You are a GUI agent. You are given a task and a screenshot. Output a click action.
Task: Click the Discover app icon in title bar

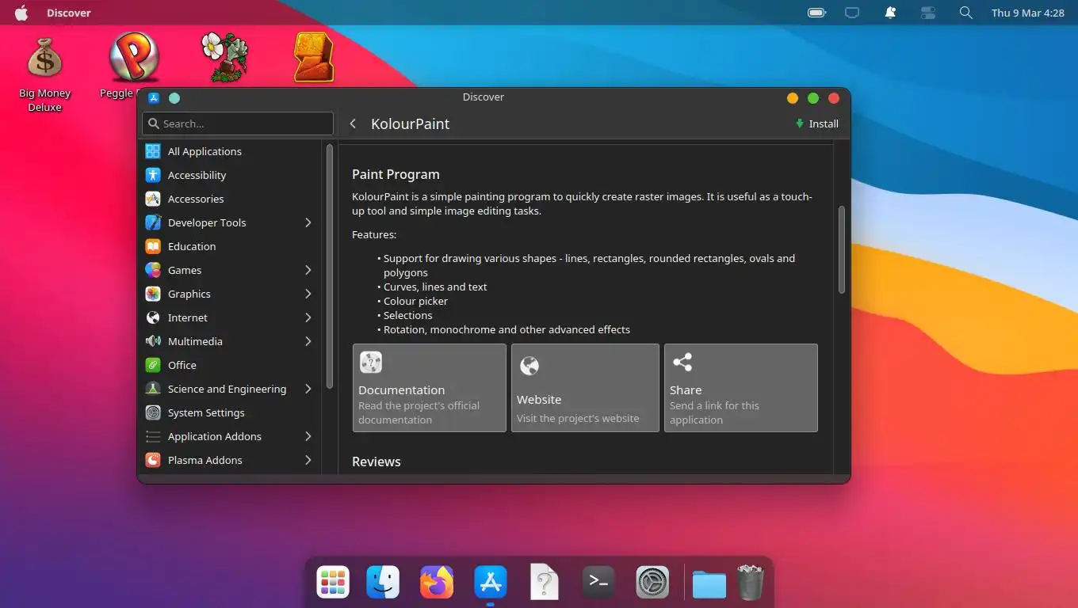coord(154,98)
